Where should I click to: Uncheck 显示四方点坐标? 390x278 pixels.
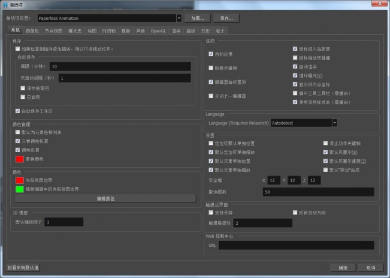tap(295, 84)
